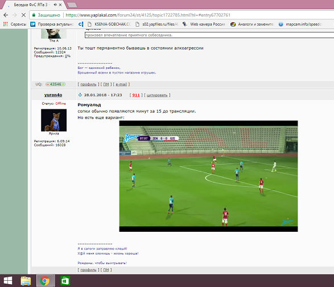Open Web камера России bookmark
Image resolution: width=334 pixels, height=287 pixels.
click(204, 24)
